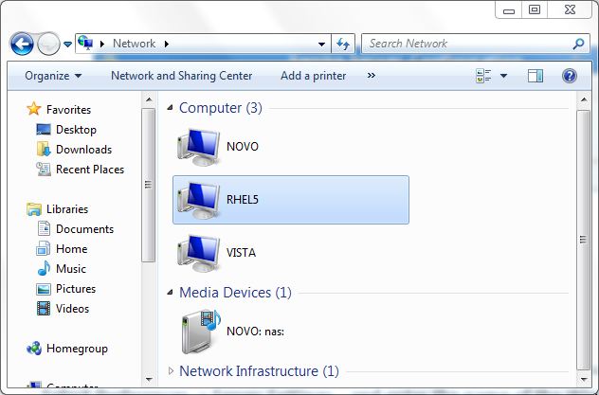The image size is (599, 395).
Task: Click the Libraries folder icon
Action: tap(34, 209)
